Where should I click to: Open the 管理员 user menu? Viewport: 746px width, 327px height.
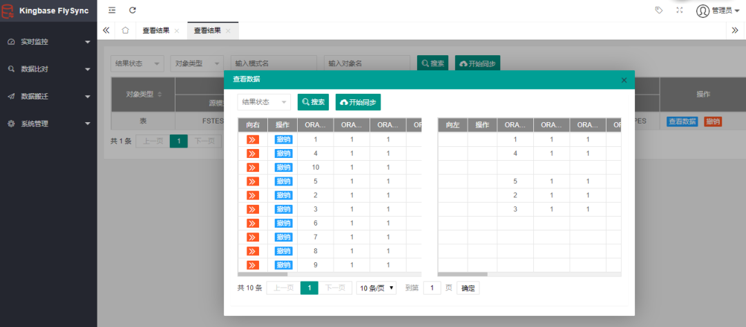pyautogui.click(x=718, y=10)
